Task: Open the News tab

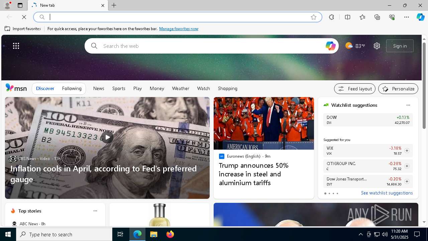Action: coord(99,88)
